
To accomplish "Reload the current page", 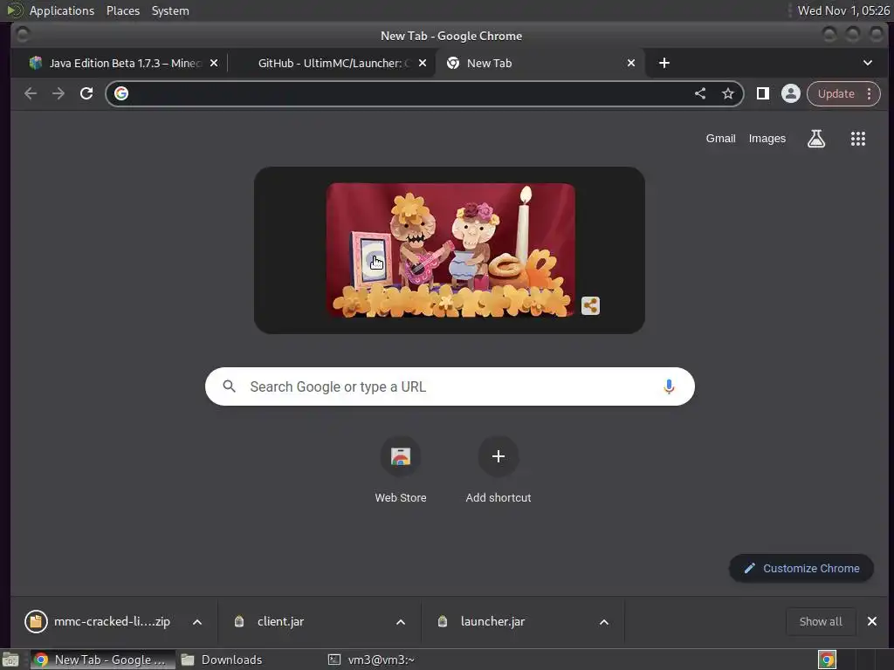I will click(86, 93).
